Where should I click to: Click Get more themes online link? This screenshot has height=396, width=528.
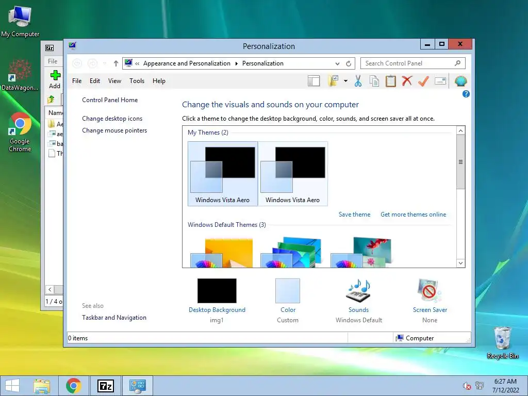[x=413, y=214]
